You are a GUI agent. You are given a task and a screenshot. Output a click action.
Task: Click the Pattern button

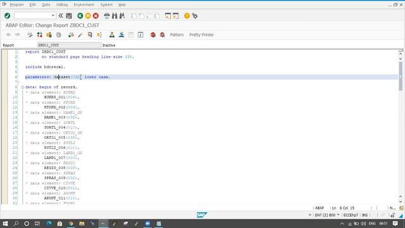(177, 35)
